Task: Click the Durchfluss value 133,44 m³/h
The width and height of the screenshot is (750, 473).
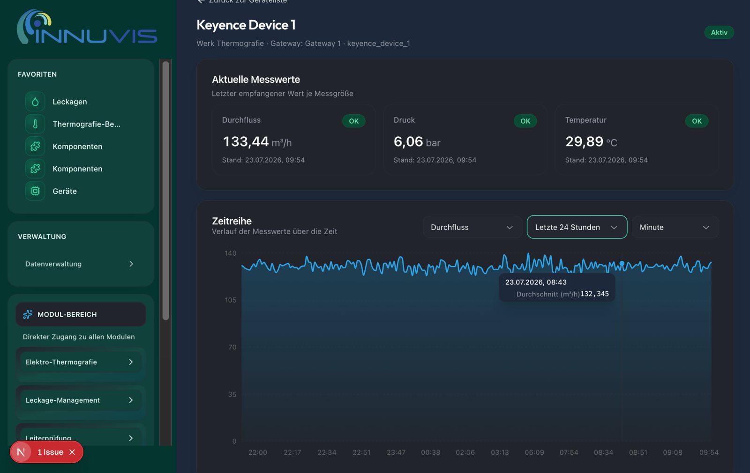Action: click(x=257, y=141)
